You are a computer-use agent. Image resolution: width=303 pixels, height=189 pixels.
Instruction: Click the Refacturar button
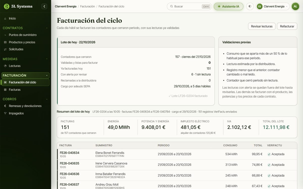point(287,26)
